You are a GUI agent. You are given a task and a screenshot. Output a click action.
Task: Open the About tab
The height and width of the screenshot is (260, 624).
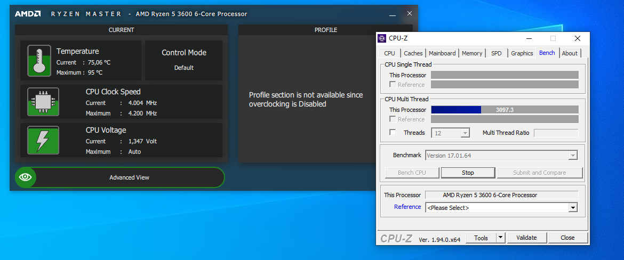pos(570,53)
